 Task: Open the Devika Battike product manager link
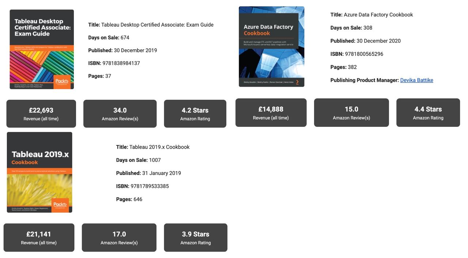(416, 80)
